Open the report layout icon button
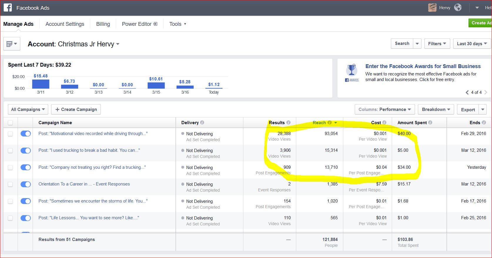Screen dimensions: 492x258 (12, 44)
